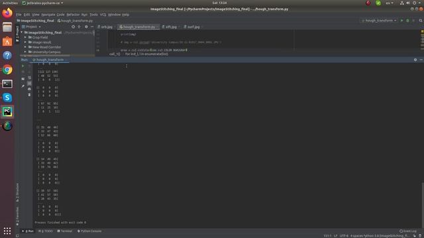Open the hough_transform run configuration dropdown
This screenshot has width=424, height=238.
coord(379,20)
